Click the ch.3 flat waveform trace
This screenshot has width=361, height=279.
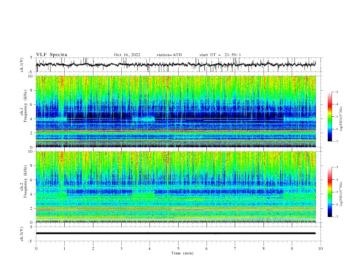pos(176,233)
